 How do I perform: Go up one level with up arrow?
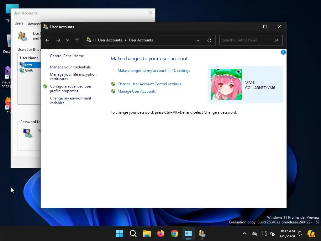77,40
